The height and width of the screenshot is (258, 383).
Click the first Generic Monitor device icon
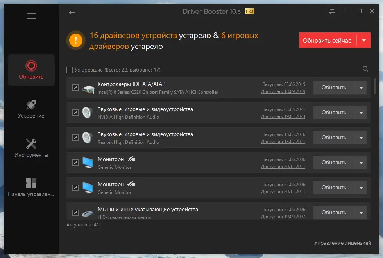(88, 163)
